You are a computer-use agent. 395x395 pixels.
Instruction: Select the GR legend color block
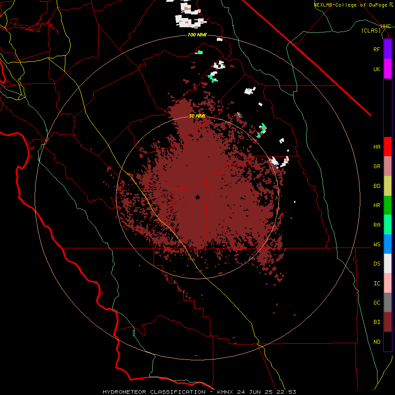click(x=388, y=166)
